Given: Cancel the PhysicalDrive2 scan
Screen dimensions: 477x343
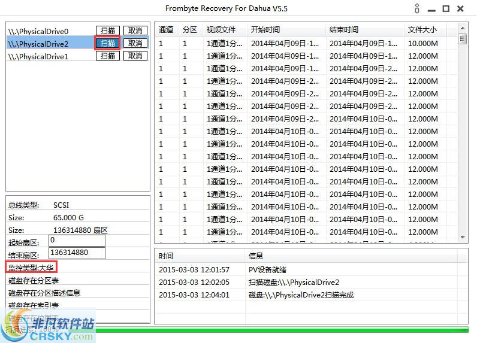Looking at the screenshot, I should [x=135, y=43].
